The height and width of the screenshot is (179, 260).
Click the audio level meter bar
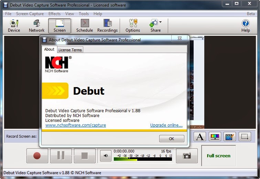[x=143, y=159]
